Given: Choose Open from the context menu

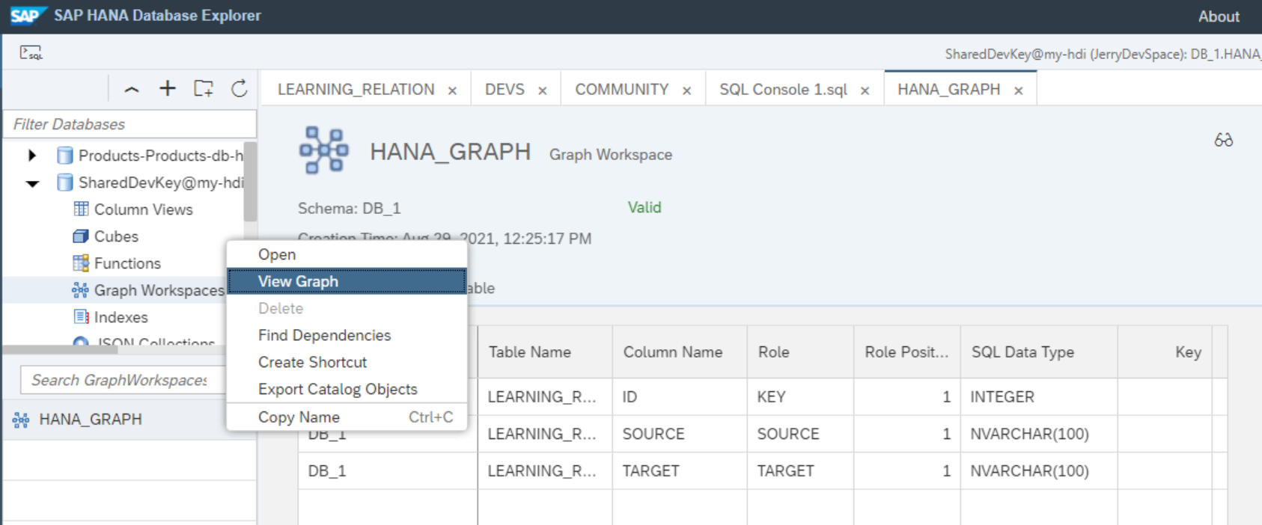Looking at the screenshot, I should (347, 254).
